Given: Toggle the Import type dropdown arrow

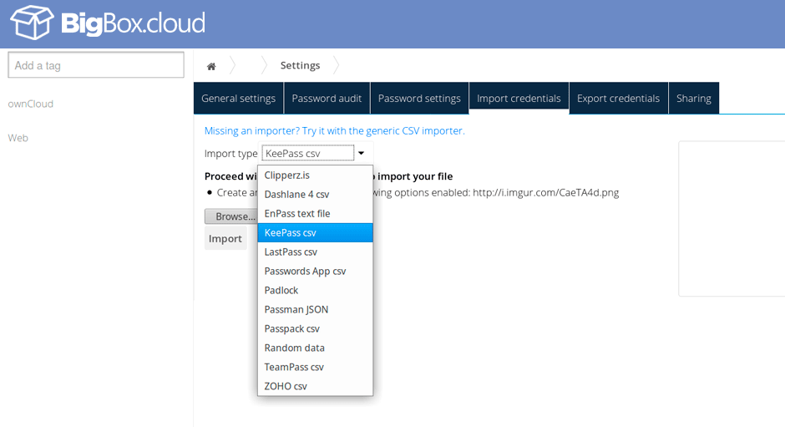Looking at the screenshot, I should click(x=361, y=153).
